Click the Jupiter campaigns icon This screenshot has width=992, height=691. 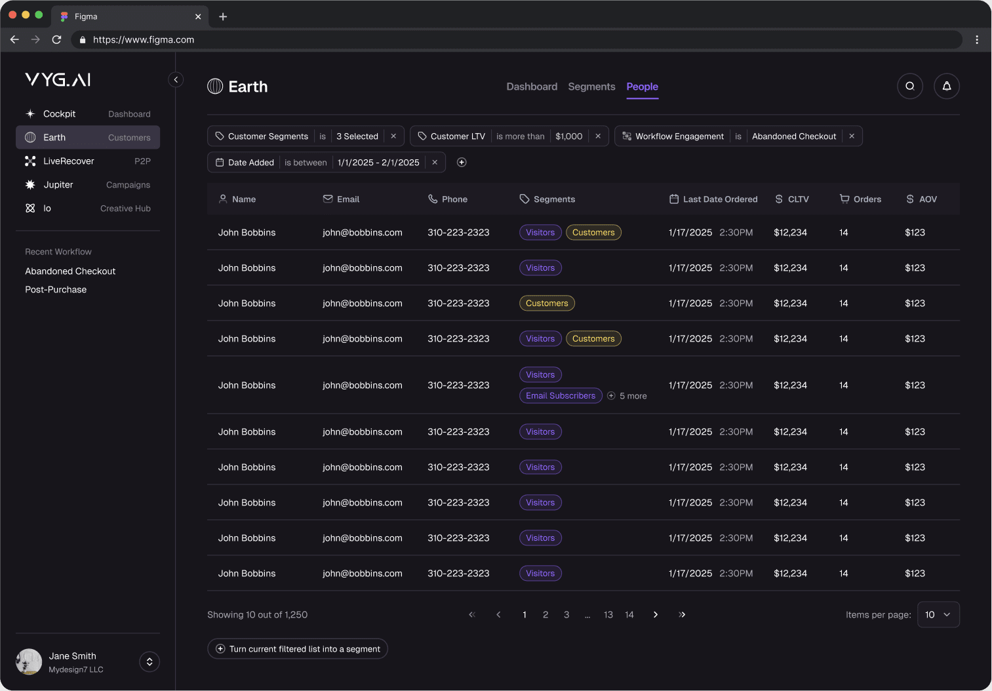30,184
